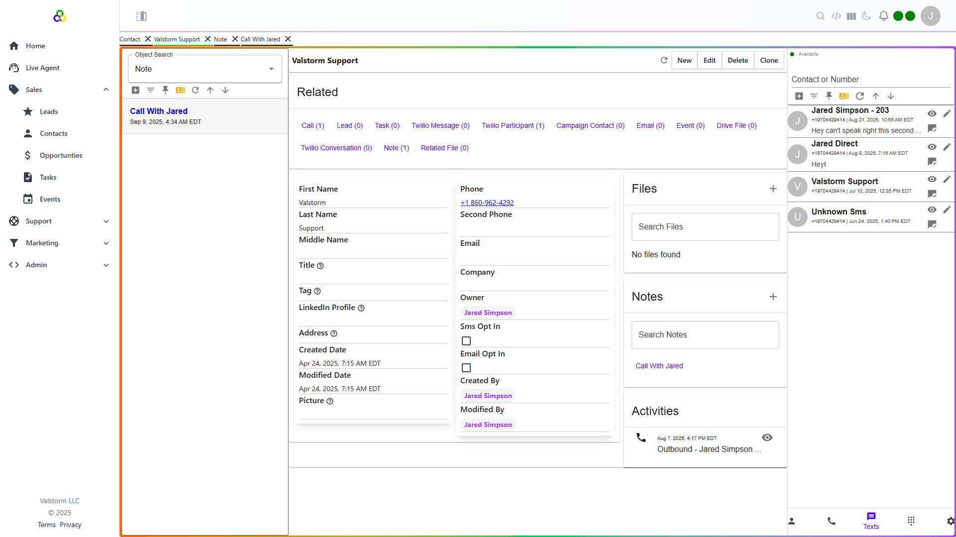Switch to the Call With Jared tab
The width and height of the screenshot is (956, 537).
260,39
